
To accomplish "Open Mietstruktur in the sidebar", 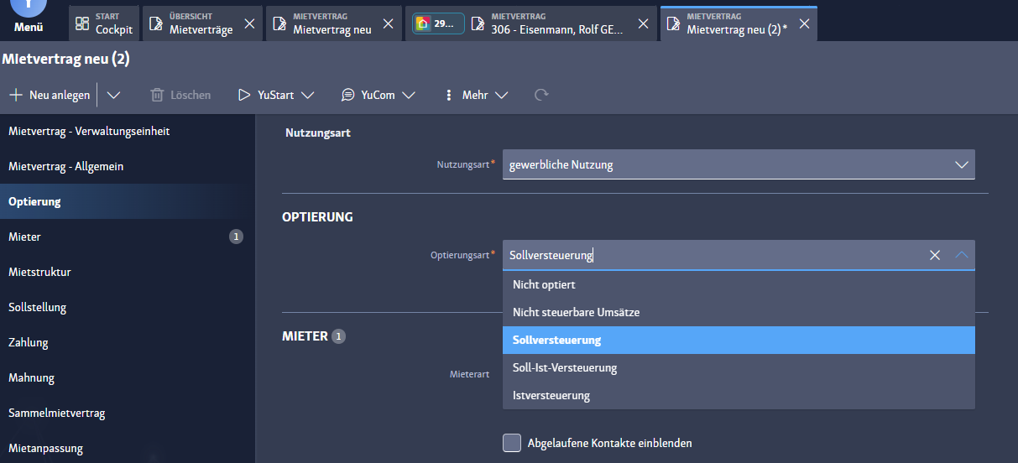I will pyautogui.click(x=39, y=272).
